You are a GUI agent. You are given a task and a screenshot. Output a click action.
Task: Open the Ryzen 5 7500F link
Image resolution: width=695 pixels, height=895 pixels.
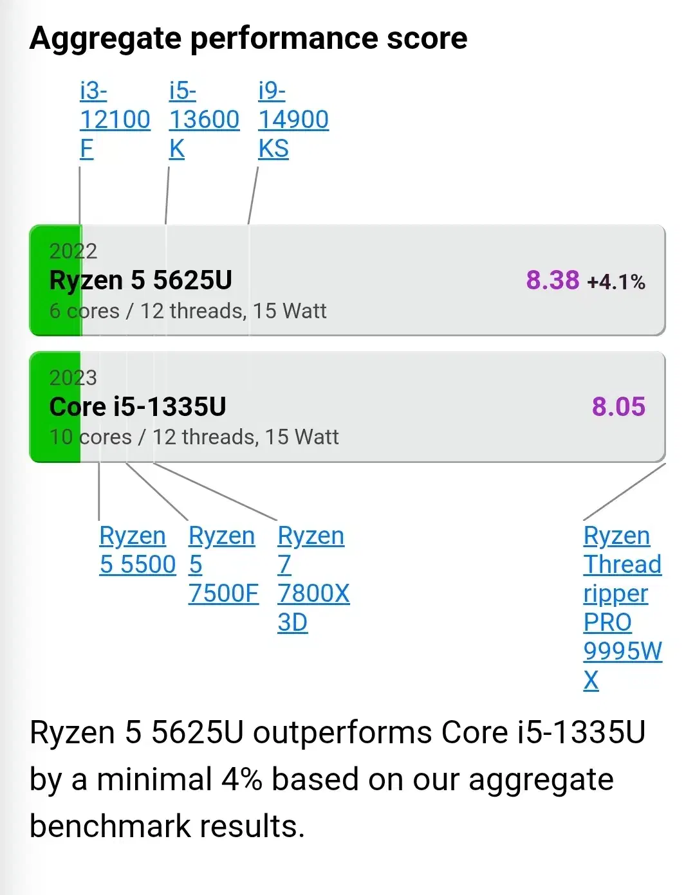click(x=223, y=565)
